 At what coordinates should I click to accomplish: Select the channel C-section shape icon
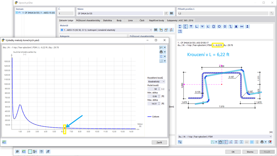tap(186, 27)
